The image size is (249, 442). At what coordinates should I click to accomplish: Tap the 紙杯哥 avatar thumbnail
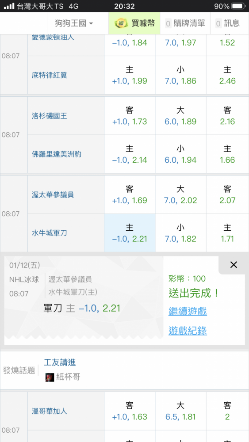coord(50,377)
